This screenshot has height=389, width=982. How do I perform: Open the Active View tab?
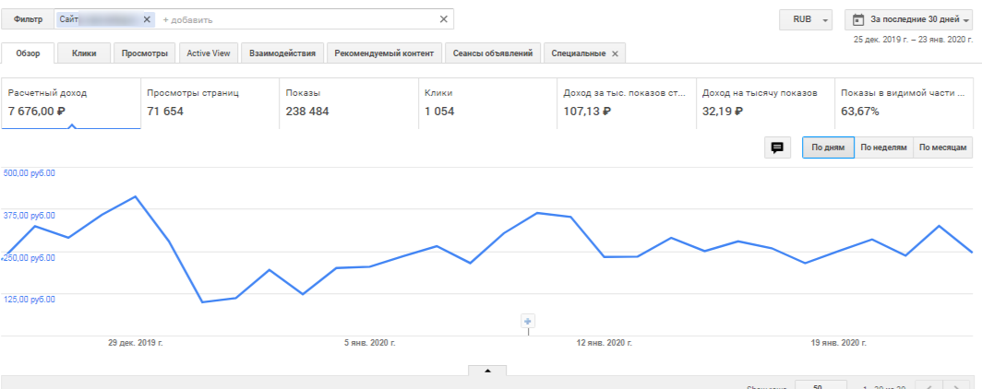tap(209, 53)
